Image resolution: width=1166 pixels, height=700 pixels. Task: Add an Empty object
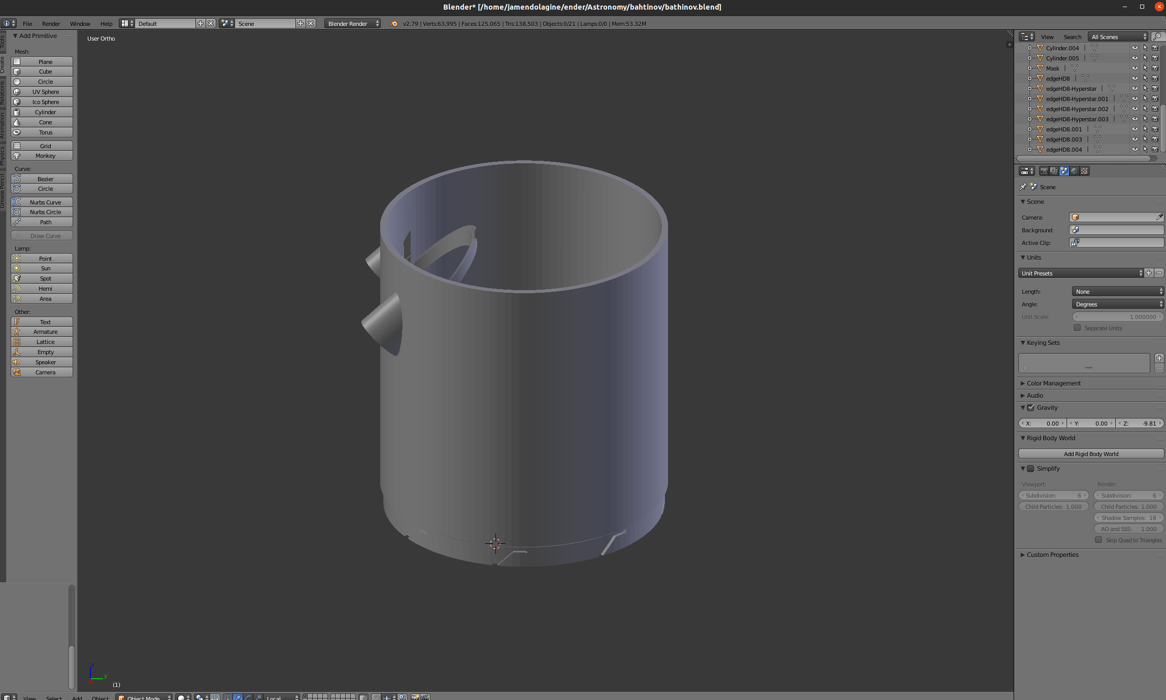click(x=42, y=352)
